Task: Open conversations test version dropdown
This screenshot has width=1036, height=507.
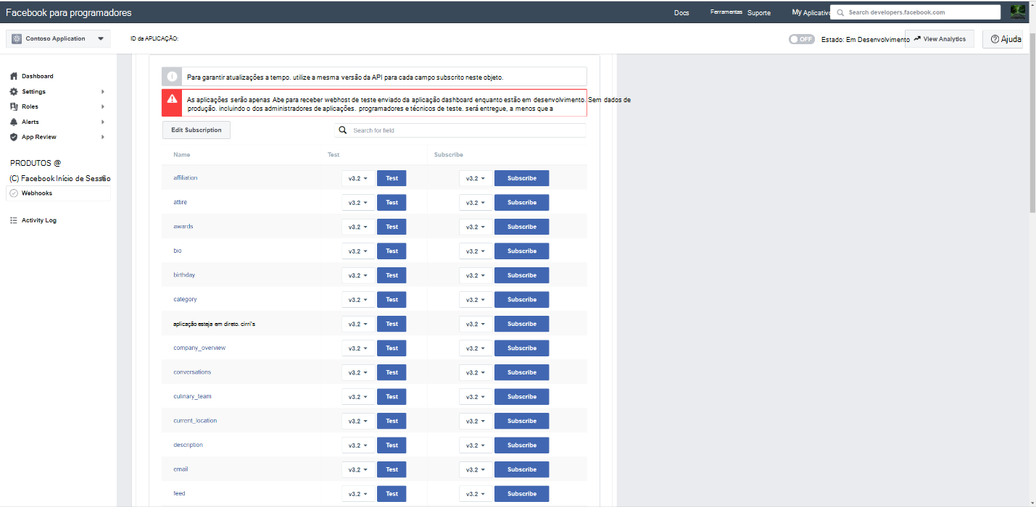Action: [358, 372]
